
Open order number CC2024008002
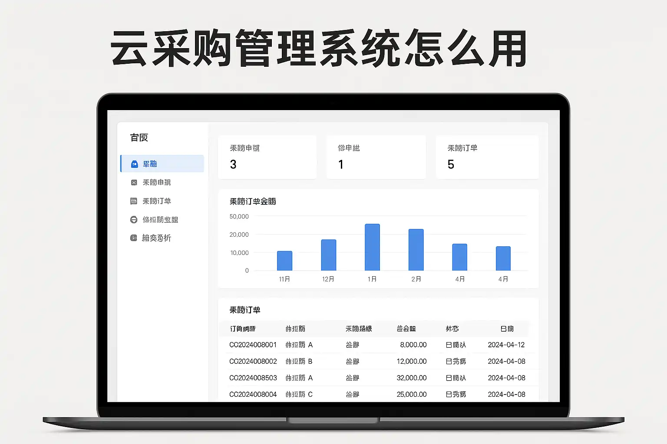click(x=253, y=361)
